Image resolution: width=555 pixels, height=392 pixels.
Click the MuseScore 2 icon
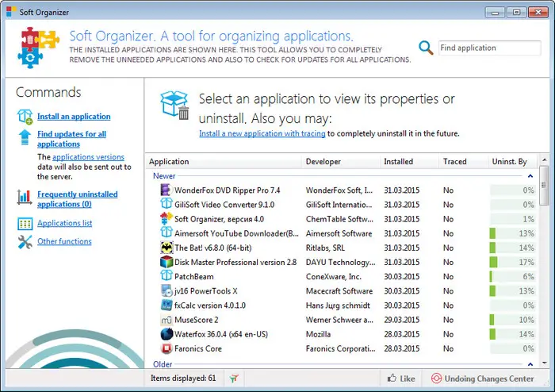tap(166, 320)
